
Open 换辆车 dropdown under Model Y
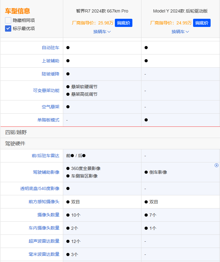[180, 32]
